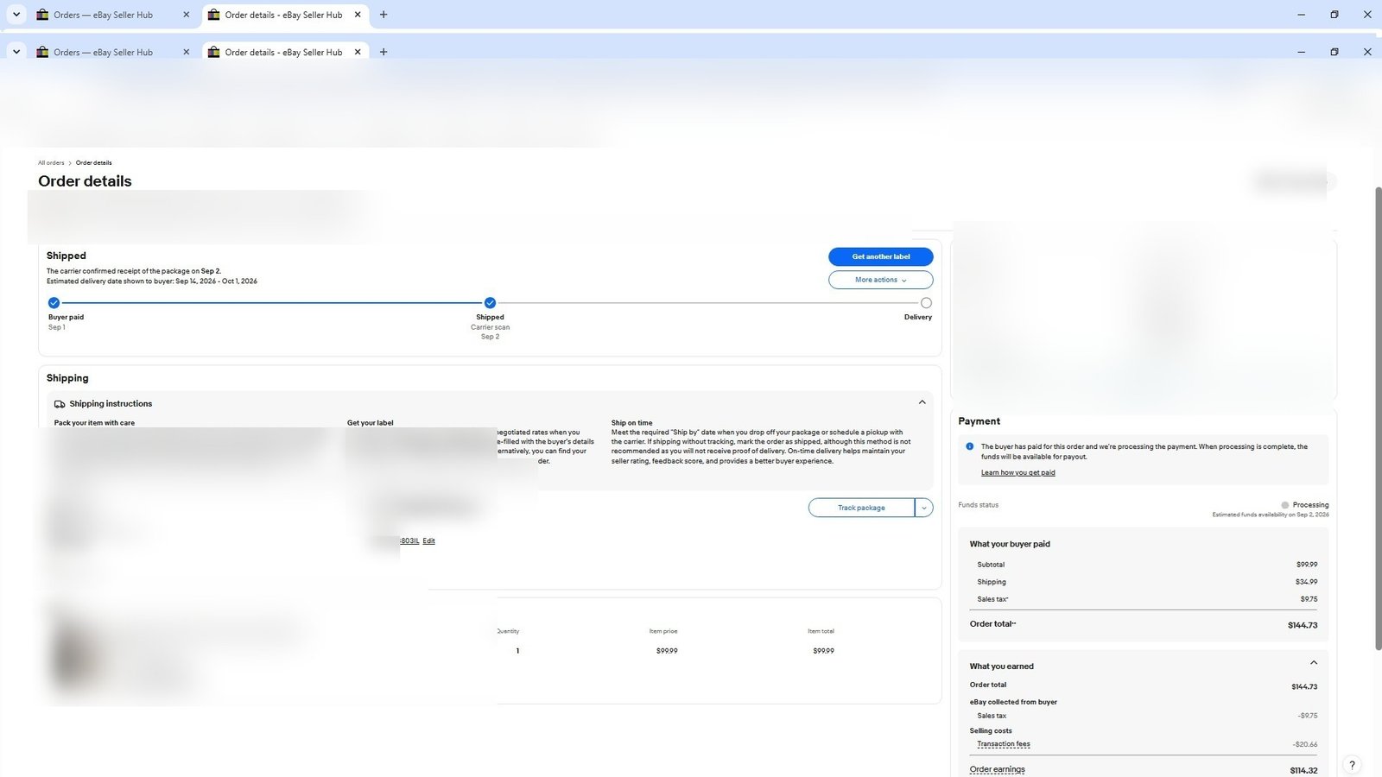This screenshot has height=777, width=1382.
Task: Open new tab via plus in topmost strip
Action: coord(384,15)
